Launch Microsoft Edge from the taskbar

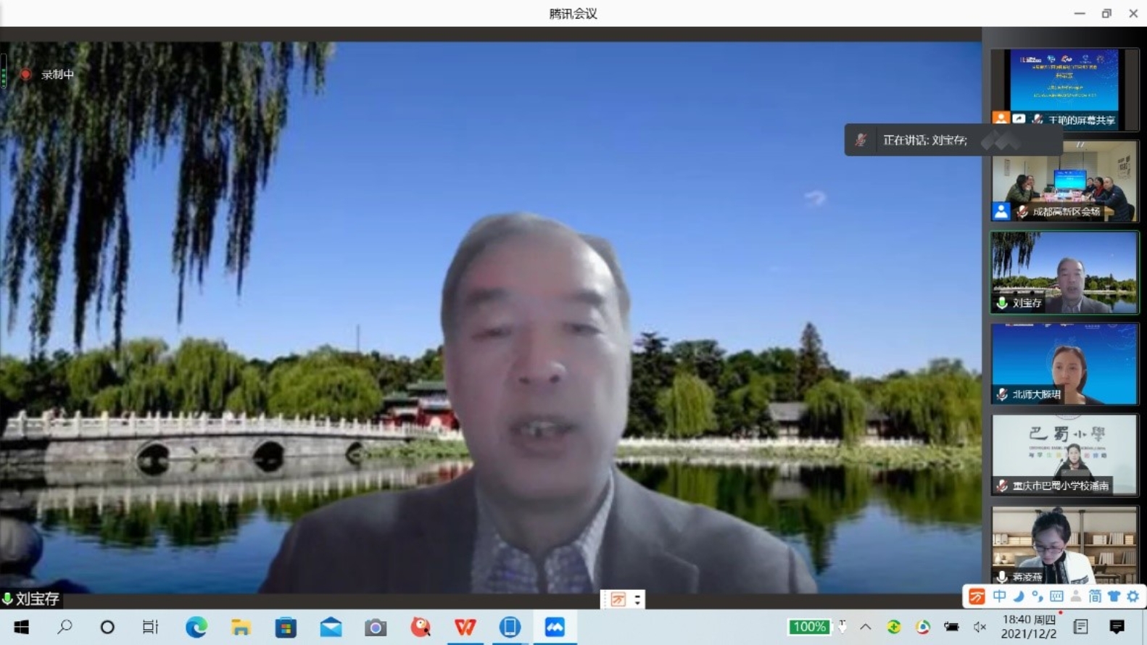coord(196,627)
